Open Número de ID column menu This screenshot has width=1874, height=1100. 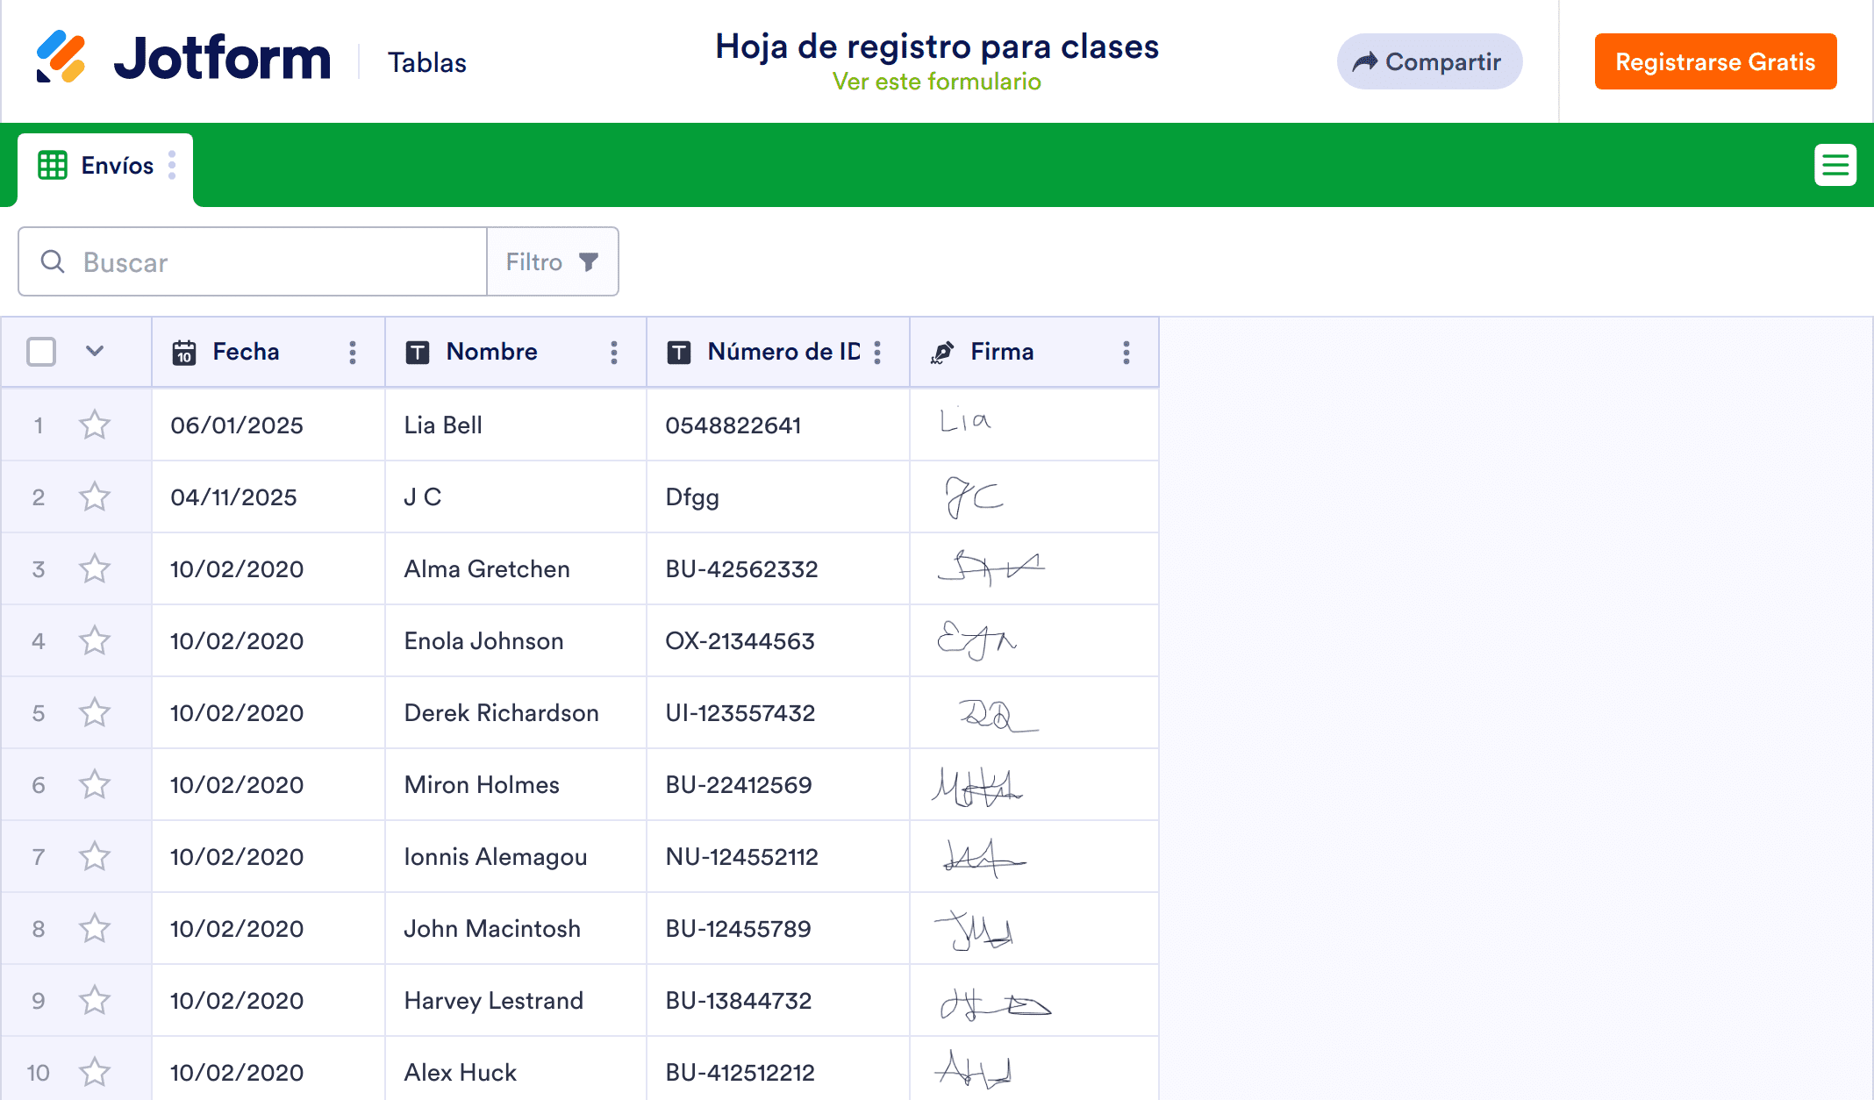[x=877, y=353]
